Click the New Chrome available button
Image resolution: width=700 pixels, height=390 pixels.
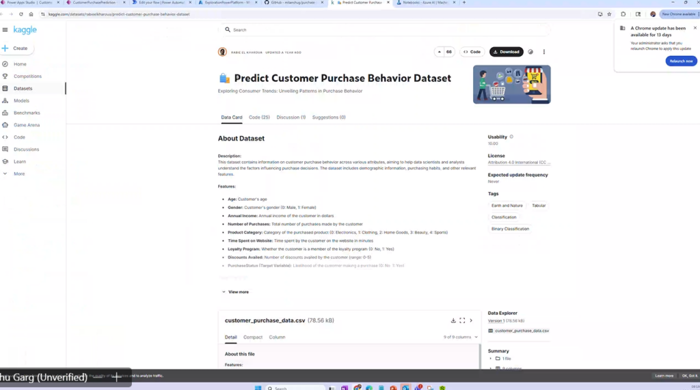point(678,14)
